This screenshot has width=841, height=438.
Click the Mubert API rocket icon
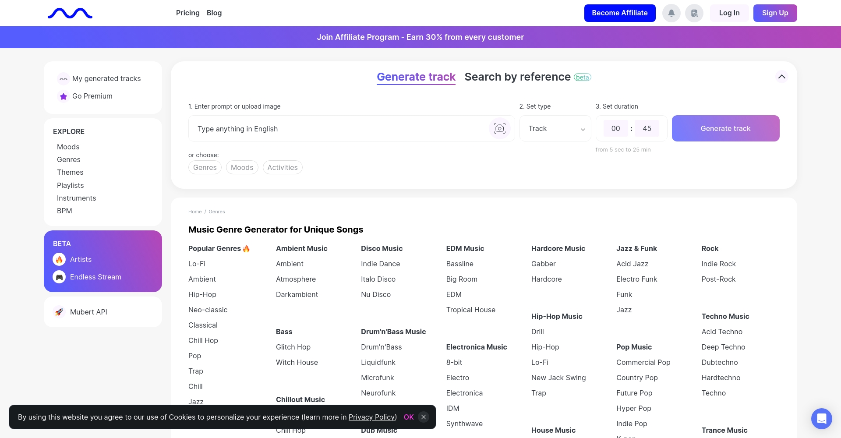point(59,312)
